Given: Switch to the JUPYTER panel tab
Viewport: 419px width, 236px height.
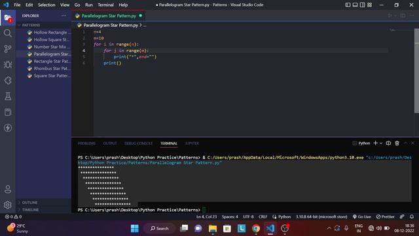Looking at the screenshot, I should coord(192,144).
